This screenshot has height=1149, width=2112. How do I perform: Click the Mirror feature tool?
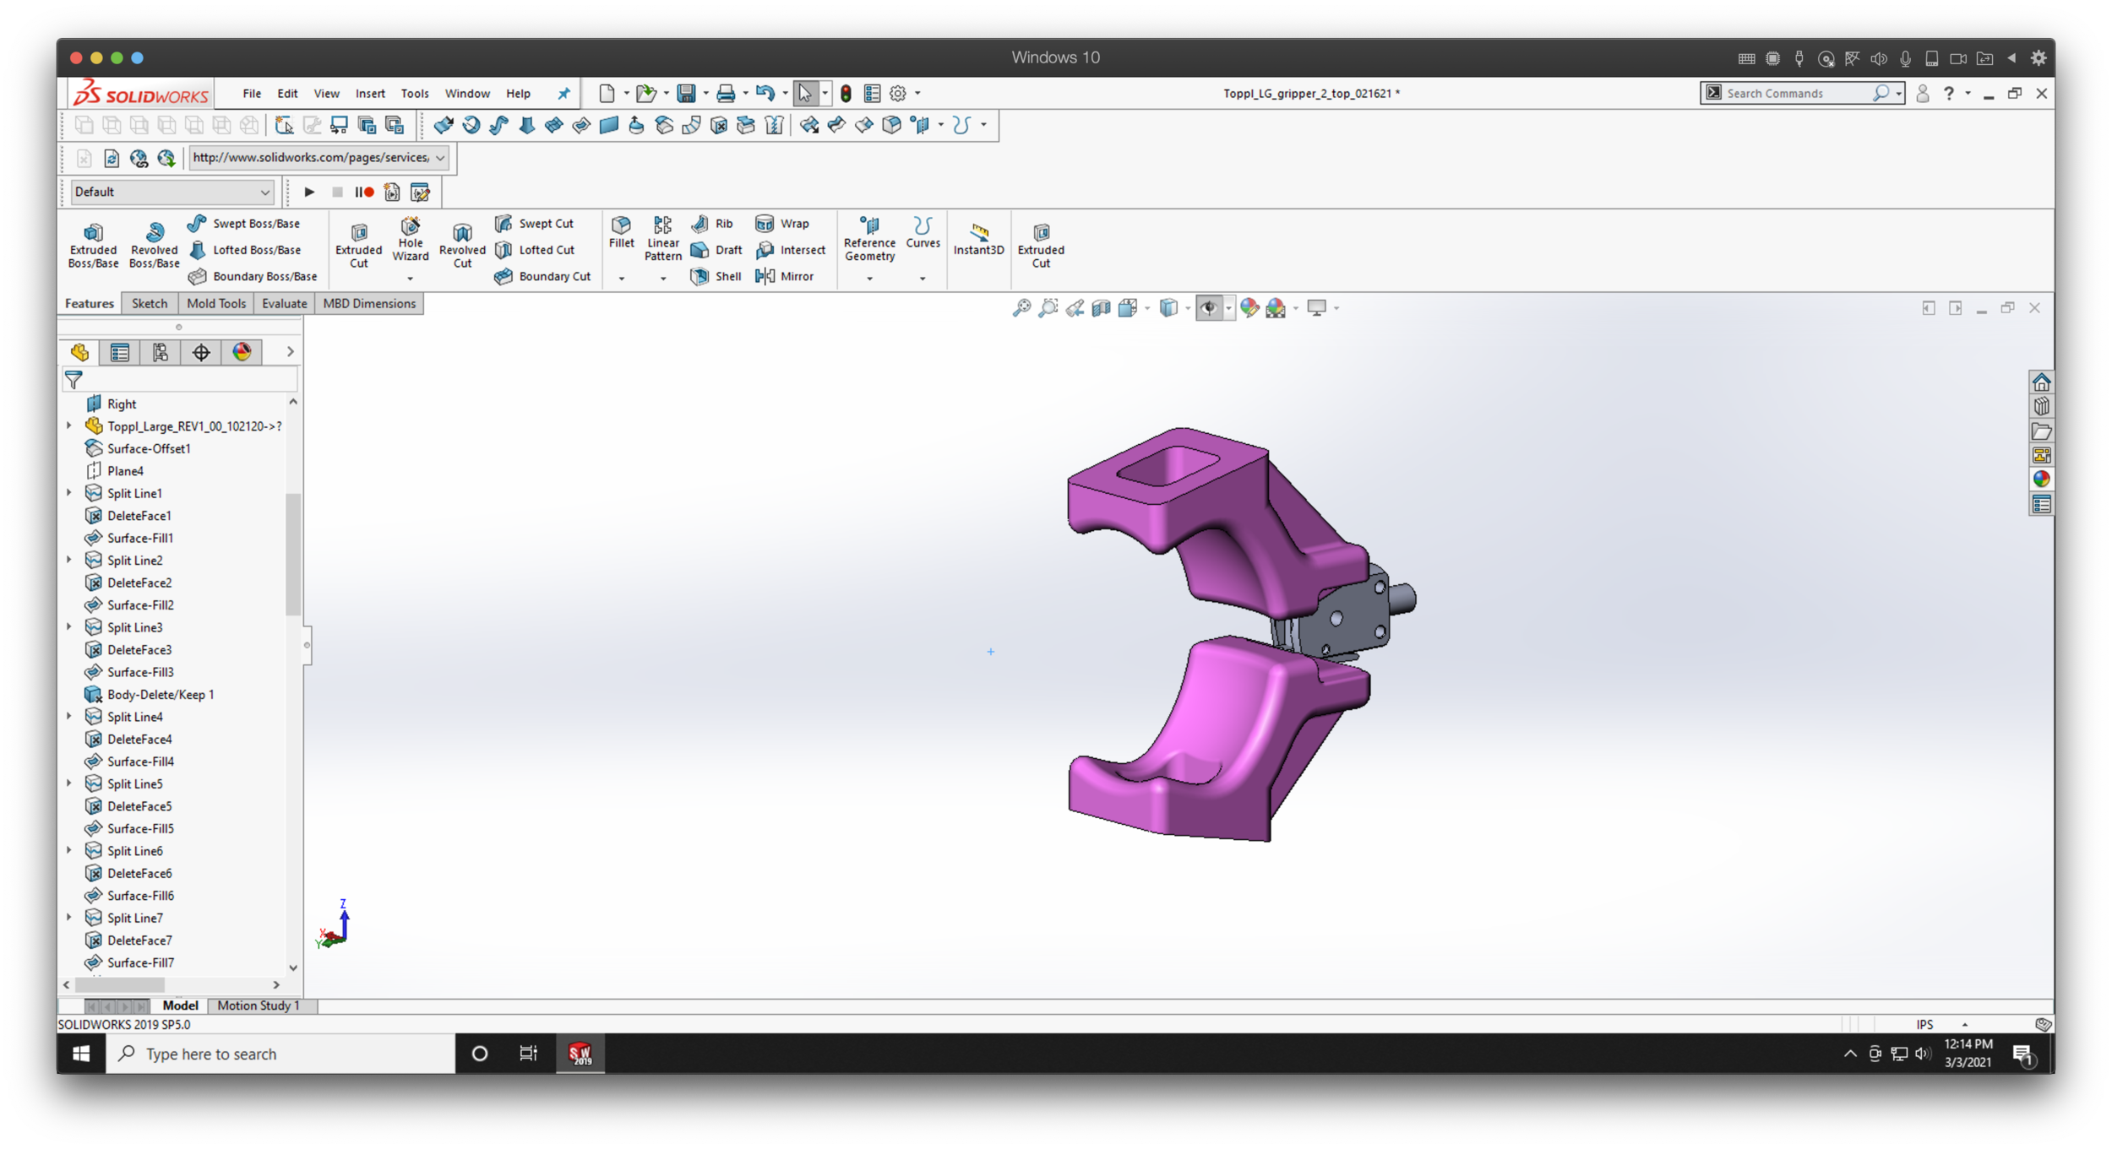tap(784, 276)
